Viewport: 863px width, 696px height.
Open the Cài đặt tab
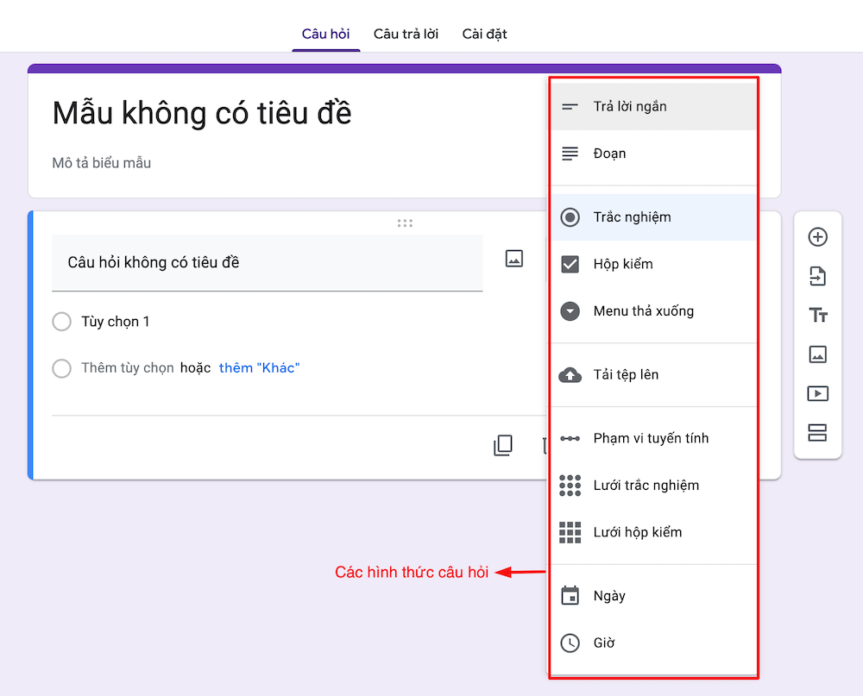[x=484, y=34]
